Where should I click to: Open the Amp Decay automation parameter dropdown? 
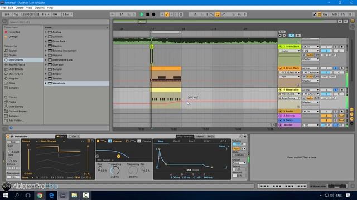tap(290, 98)
